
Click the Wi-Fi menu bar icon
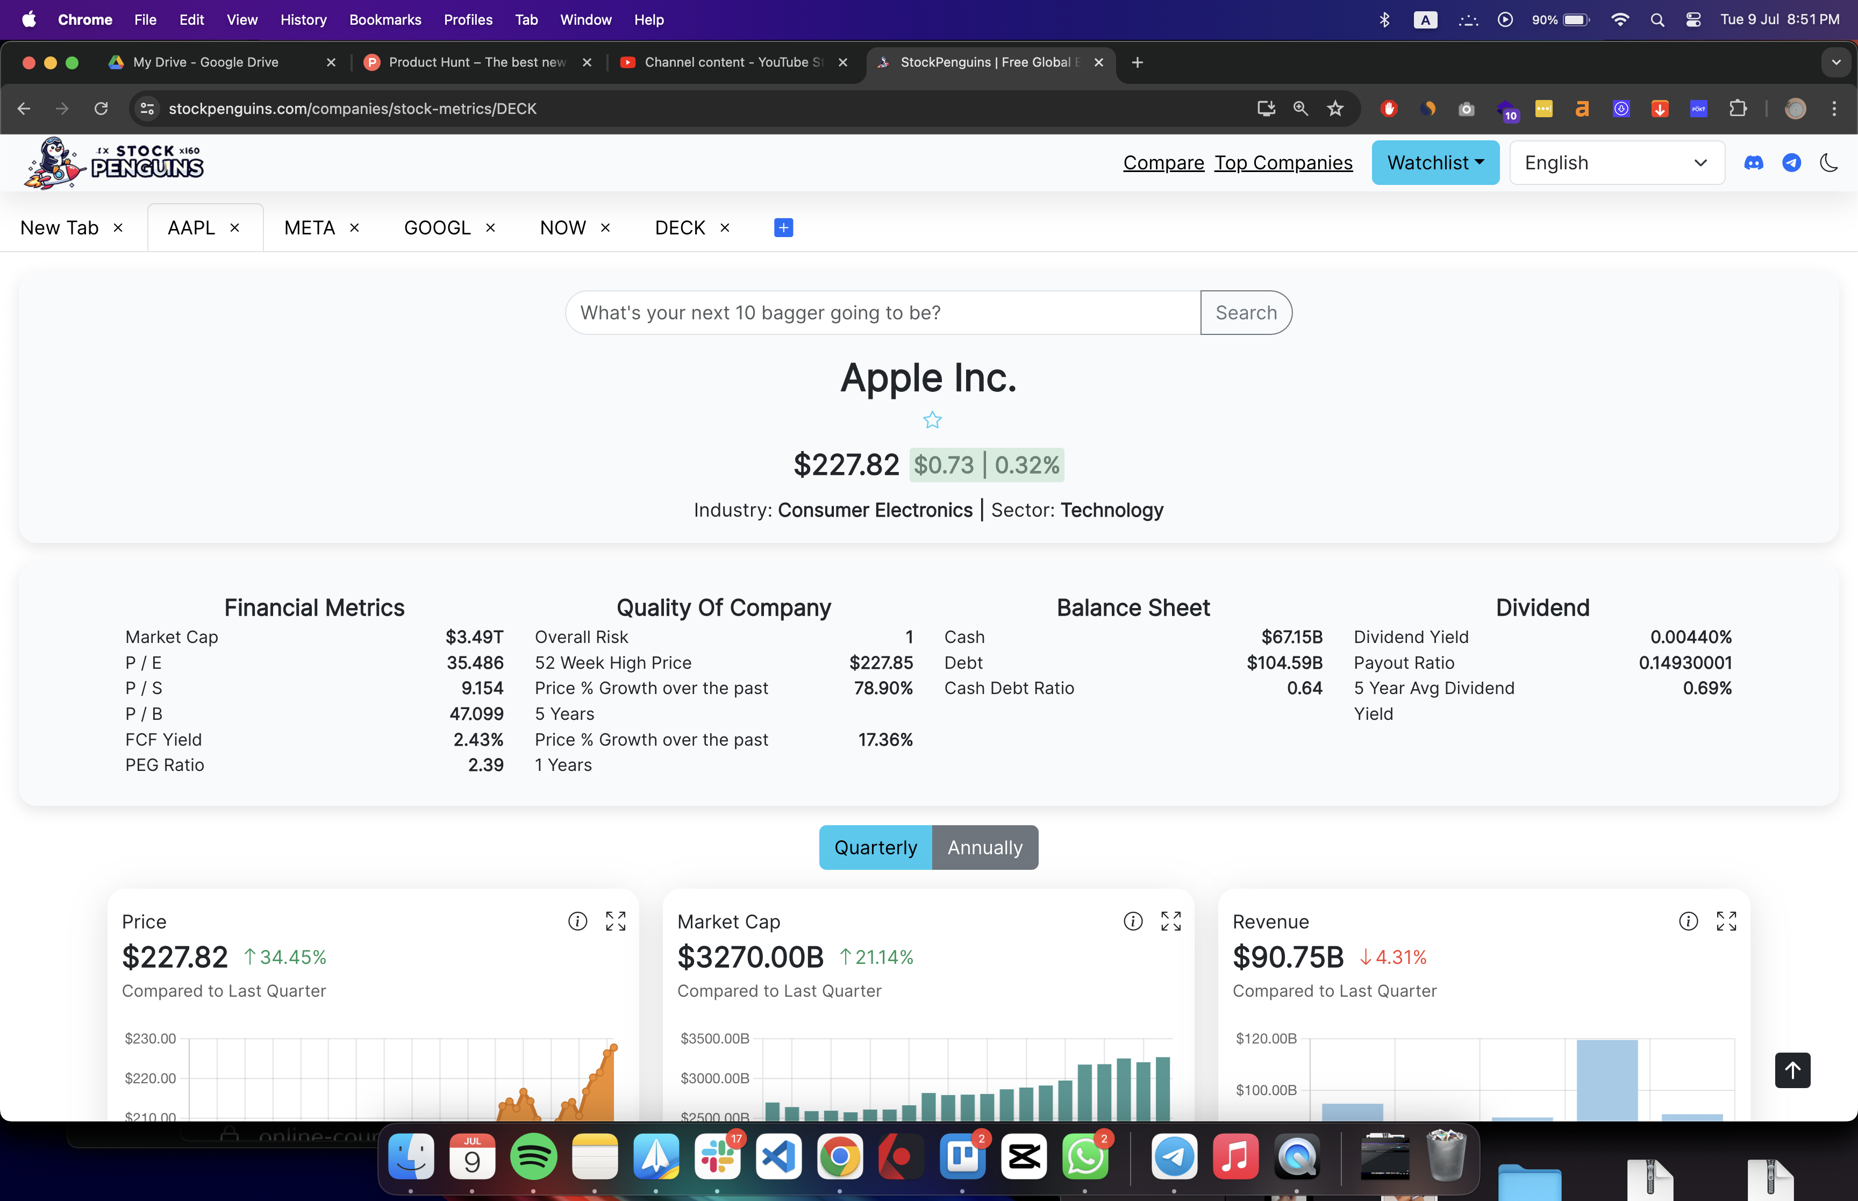click(x=1620, y=19)
